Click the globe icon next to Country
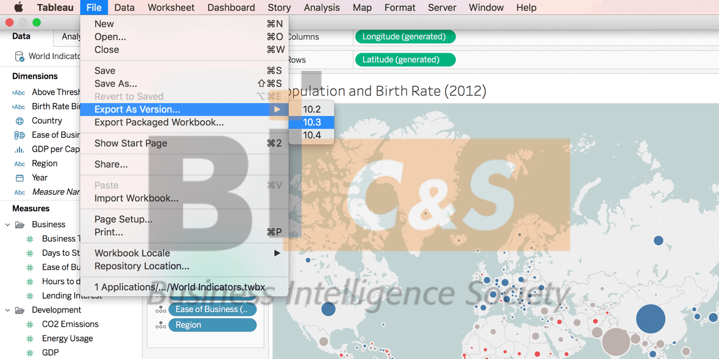Screen dimensions: 719x359 [x=20, y=121]
